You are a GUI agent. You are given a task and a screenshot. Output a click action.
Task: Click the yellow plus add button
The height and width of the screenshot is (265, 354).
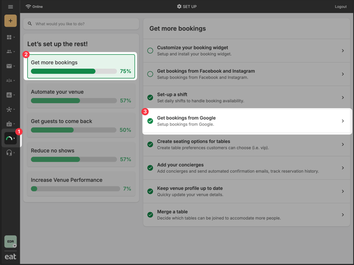(10, 21)
